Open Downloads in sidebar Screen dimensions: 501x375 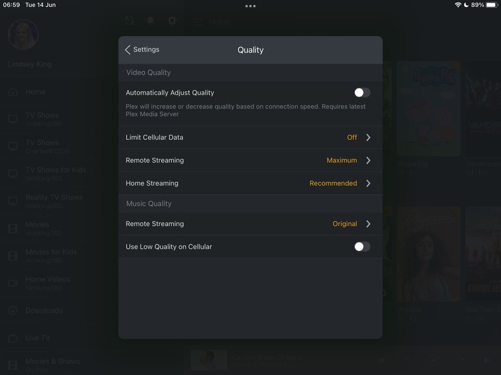[44, 311]
